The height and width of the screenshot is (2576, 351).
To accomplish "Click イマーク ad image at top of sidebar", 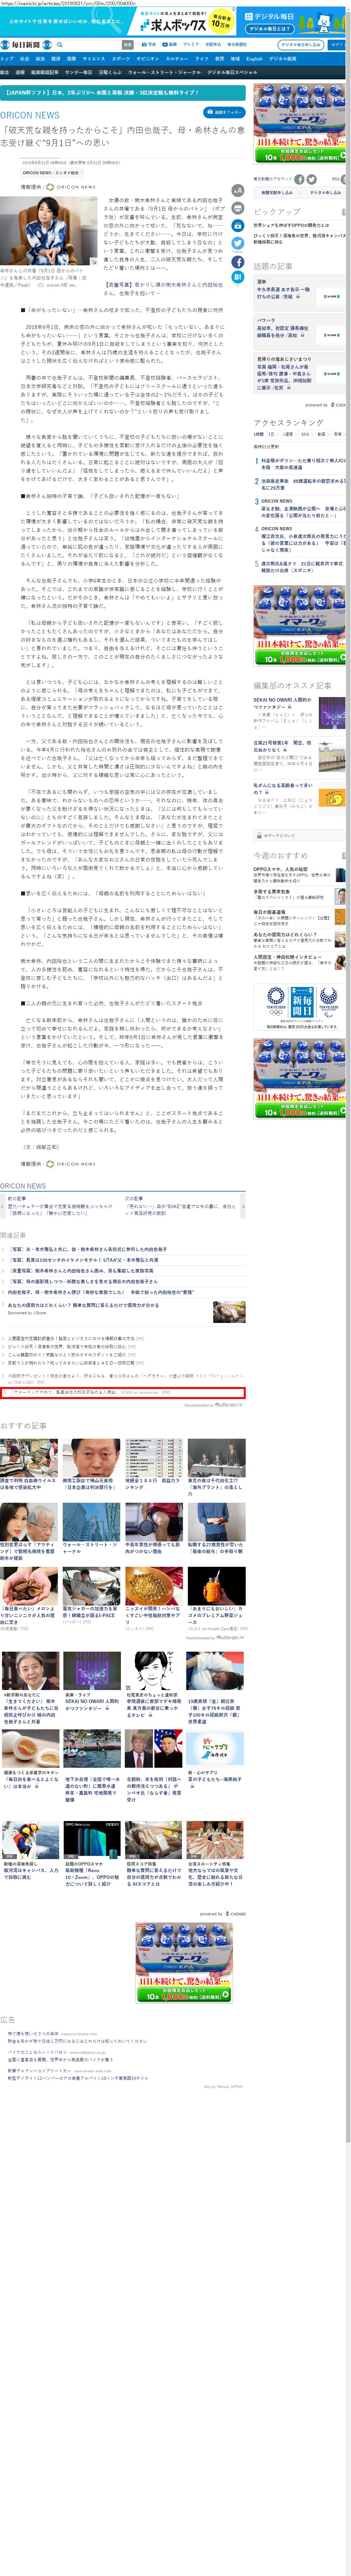I will click(x=300, y=124).
